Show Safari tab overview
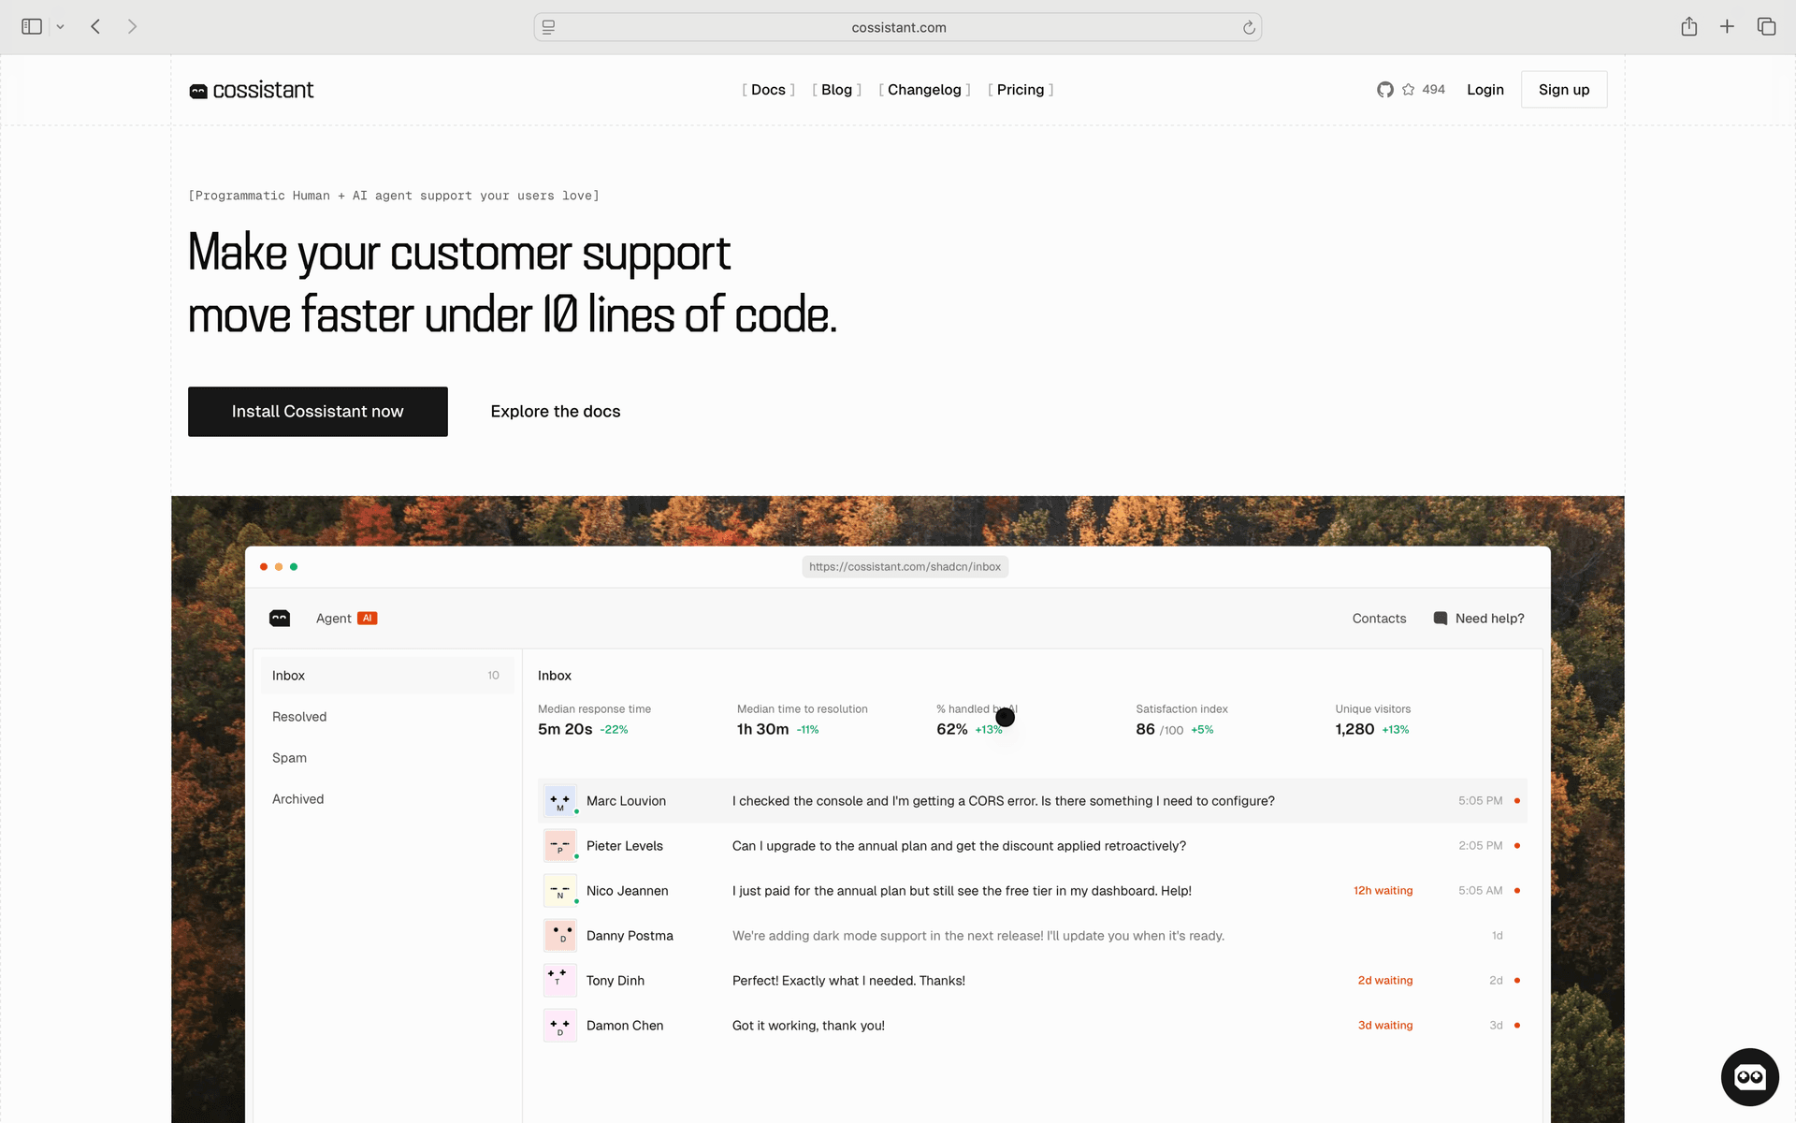This screenshot has height=1123, width=1796. click(1766, 27)
